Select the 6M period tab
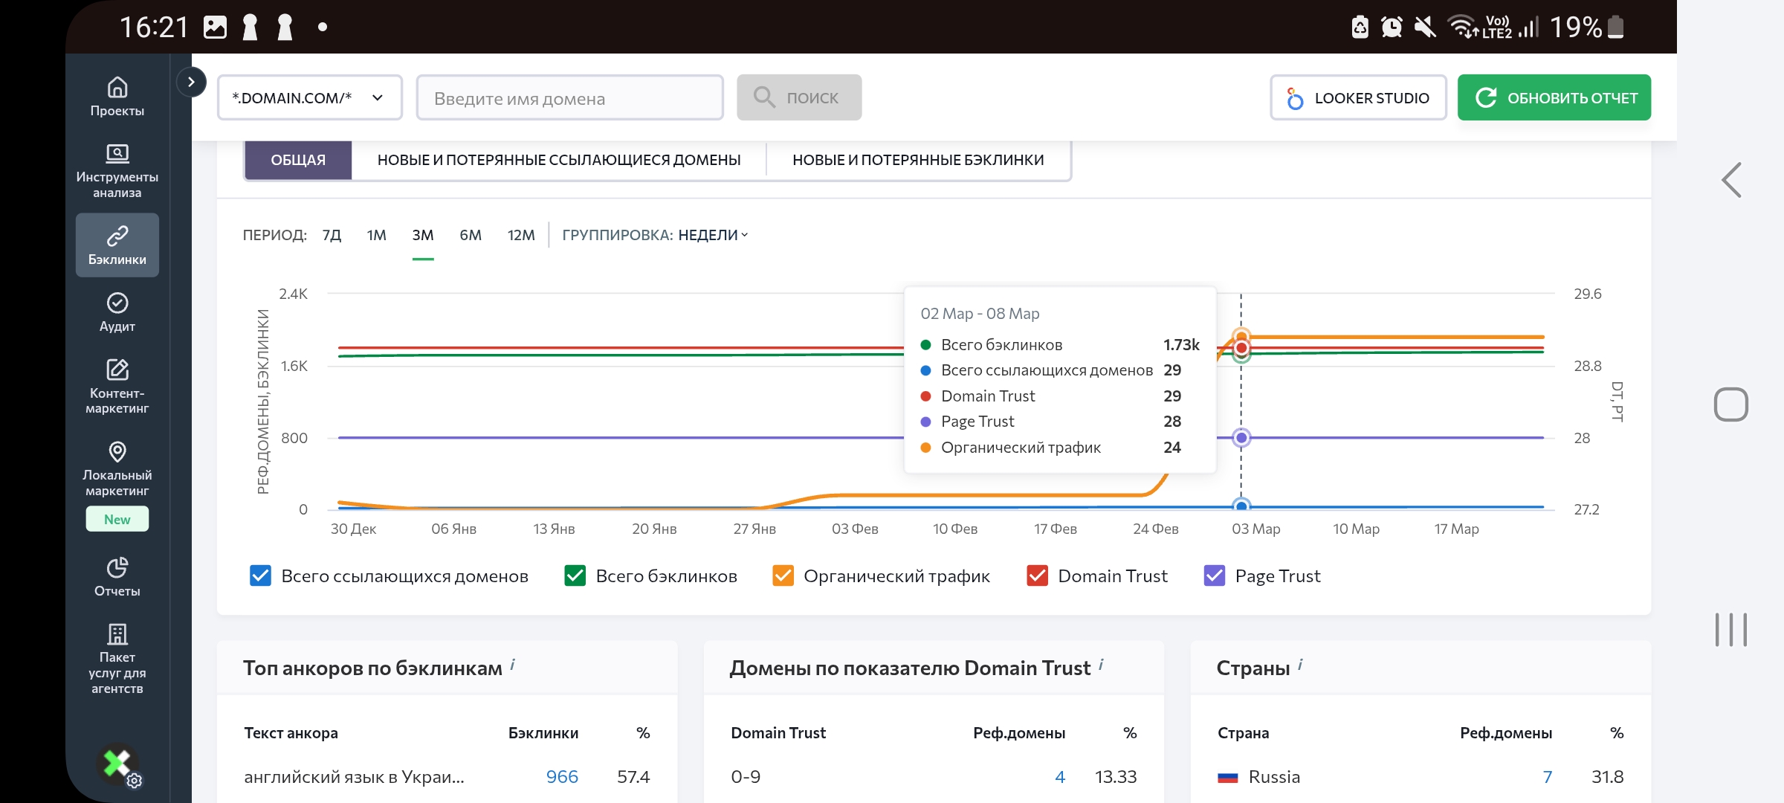 coord(471,235)
